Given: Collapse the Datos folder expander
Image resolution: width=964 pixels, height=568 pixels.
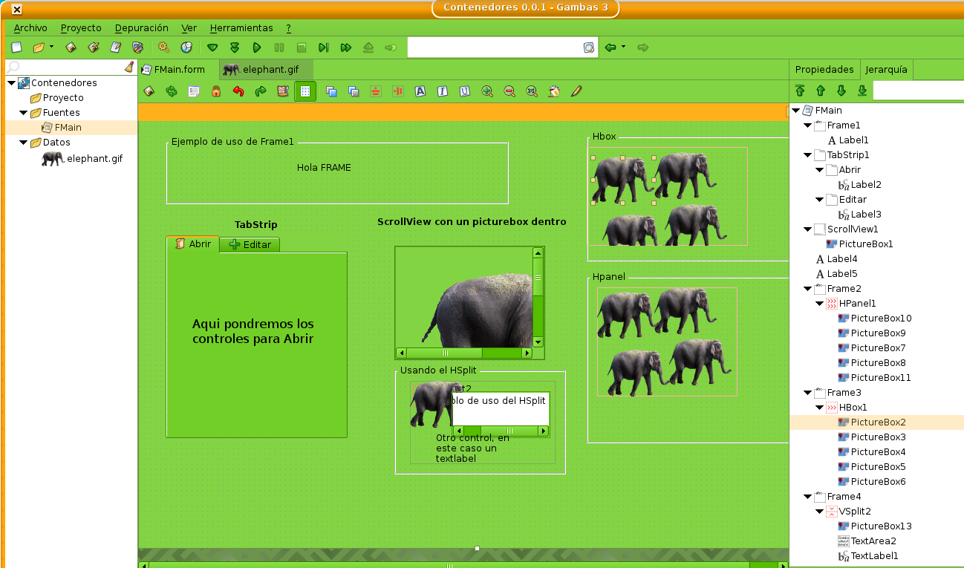Looking at the screenshot, I should (23, 143).
